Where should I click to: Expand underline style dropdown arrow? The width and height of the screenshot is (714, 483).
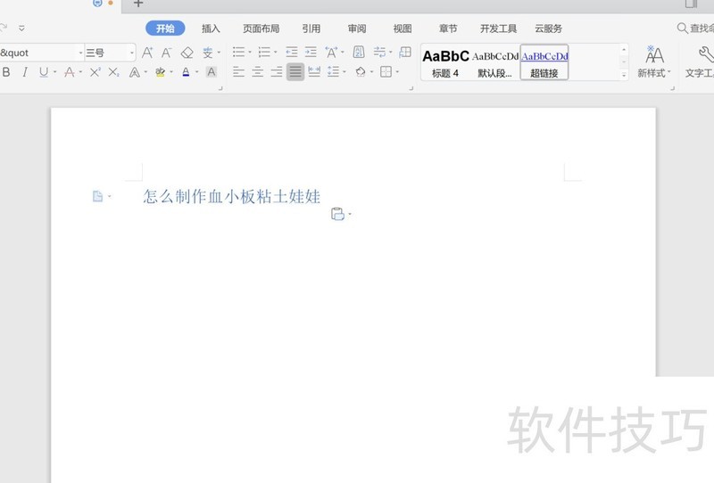coord(55,72)
